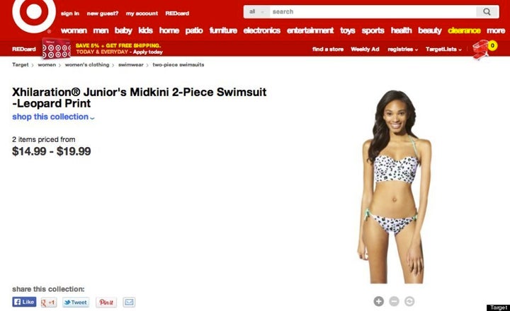Image resolution: width=510 pixels, height=311 pixels.
Task: Reset image zoom with the refresh icon
Action: pyautogui.click(x=409, y=301)
